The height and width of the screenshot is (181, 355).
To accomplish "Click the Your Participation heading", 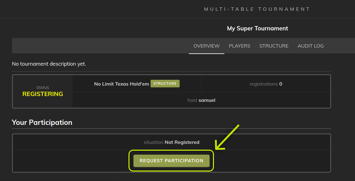I will [x=42, y=122].
